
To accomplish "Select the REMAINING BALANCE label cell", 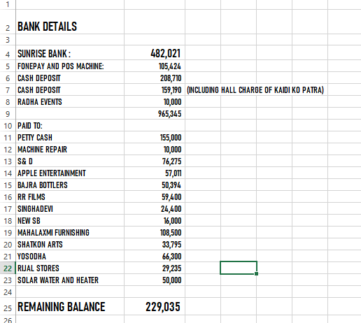I will [70, 306].
